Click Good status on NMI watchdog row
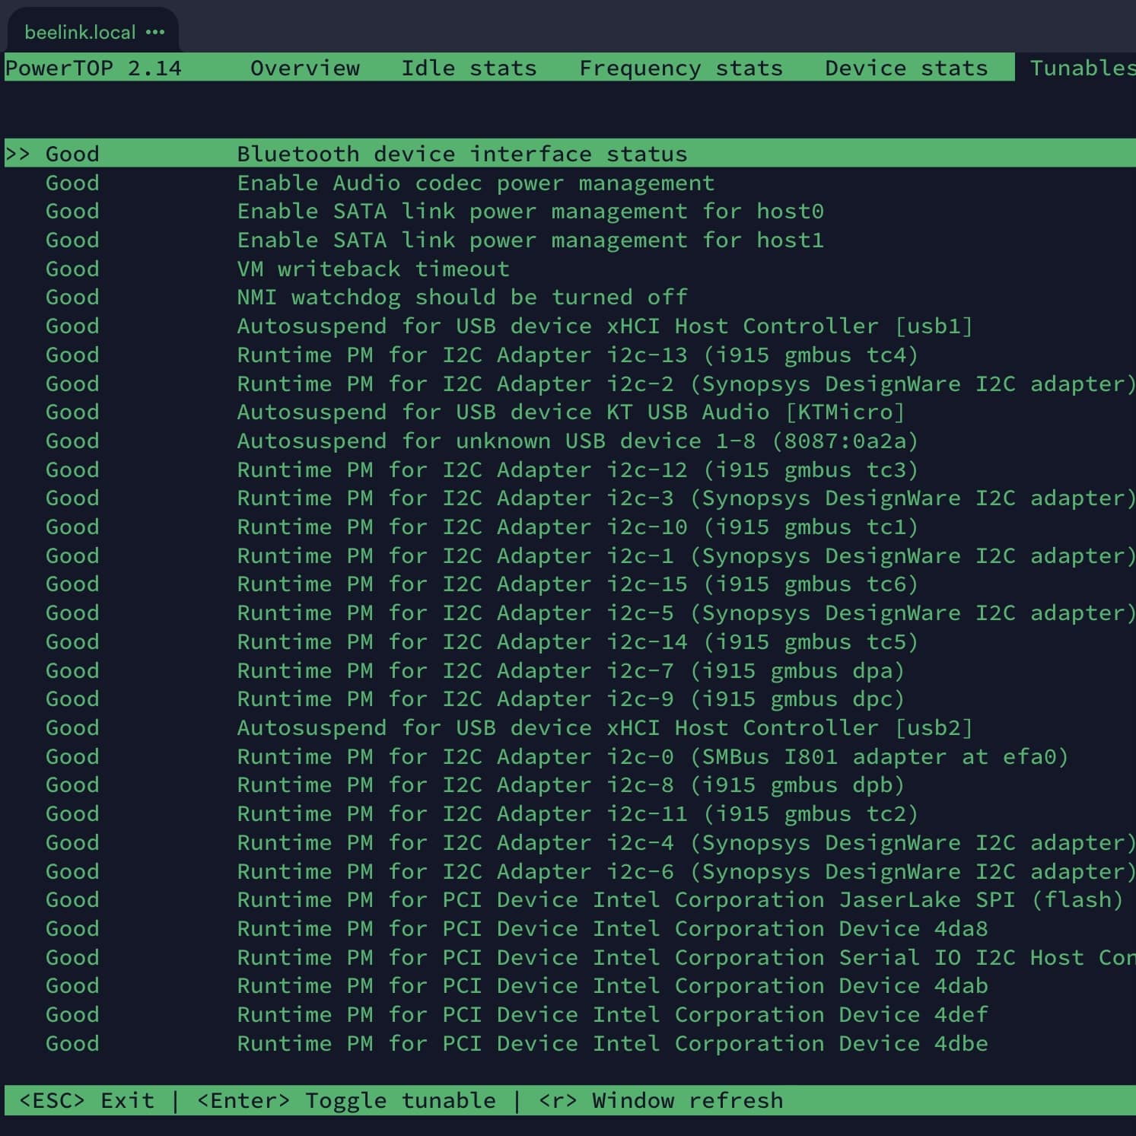This screenshot has width=1136, height=1136. [72, 297]
